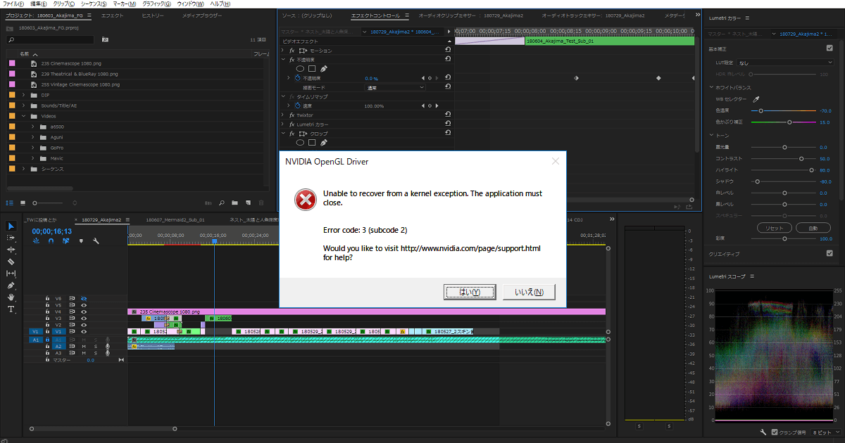Image resolution: width=845 pixels, height=443 pixels.
Task: Show hidden track V6 eye toggle
Action: pos(83,298)
